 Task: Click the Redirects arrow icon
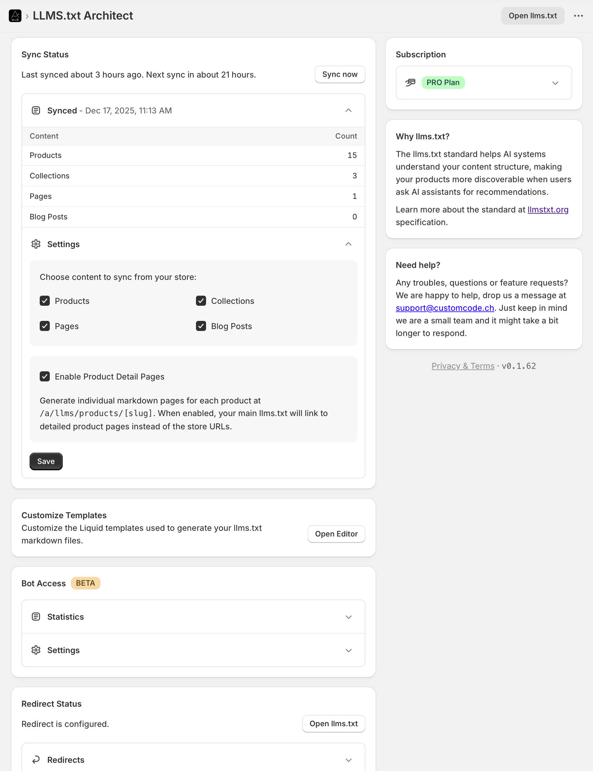tap(36, 760)
